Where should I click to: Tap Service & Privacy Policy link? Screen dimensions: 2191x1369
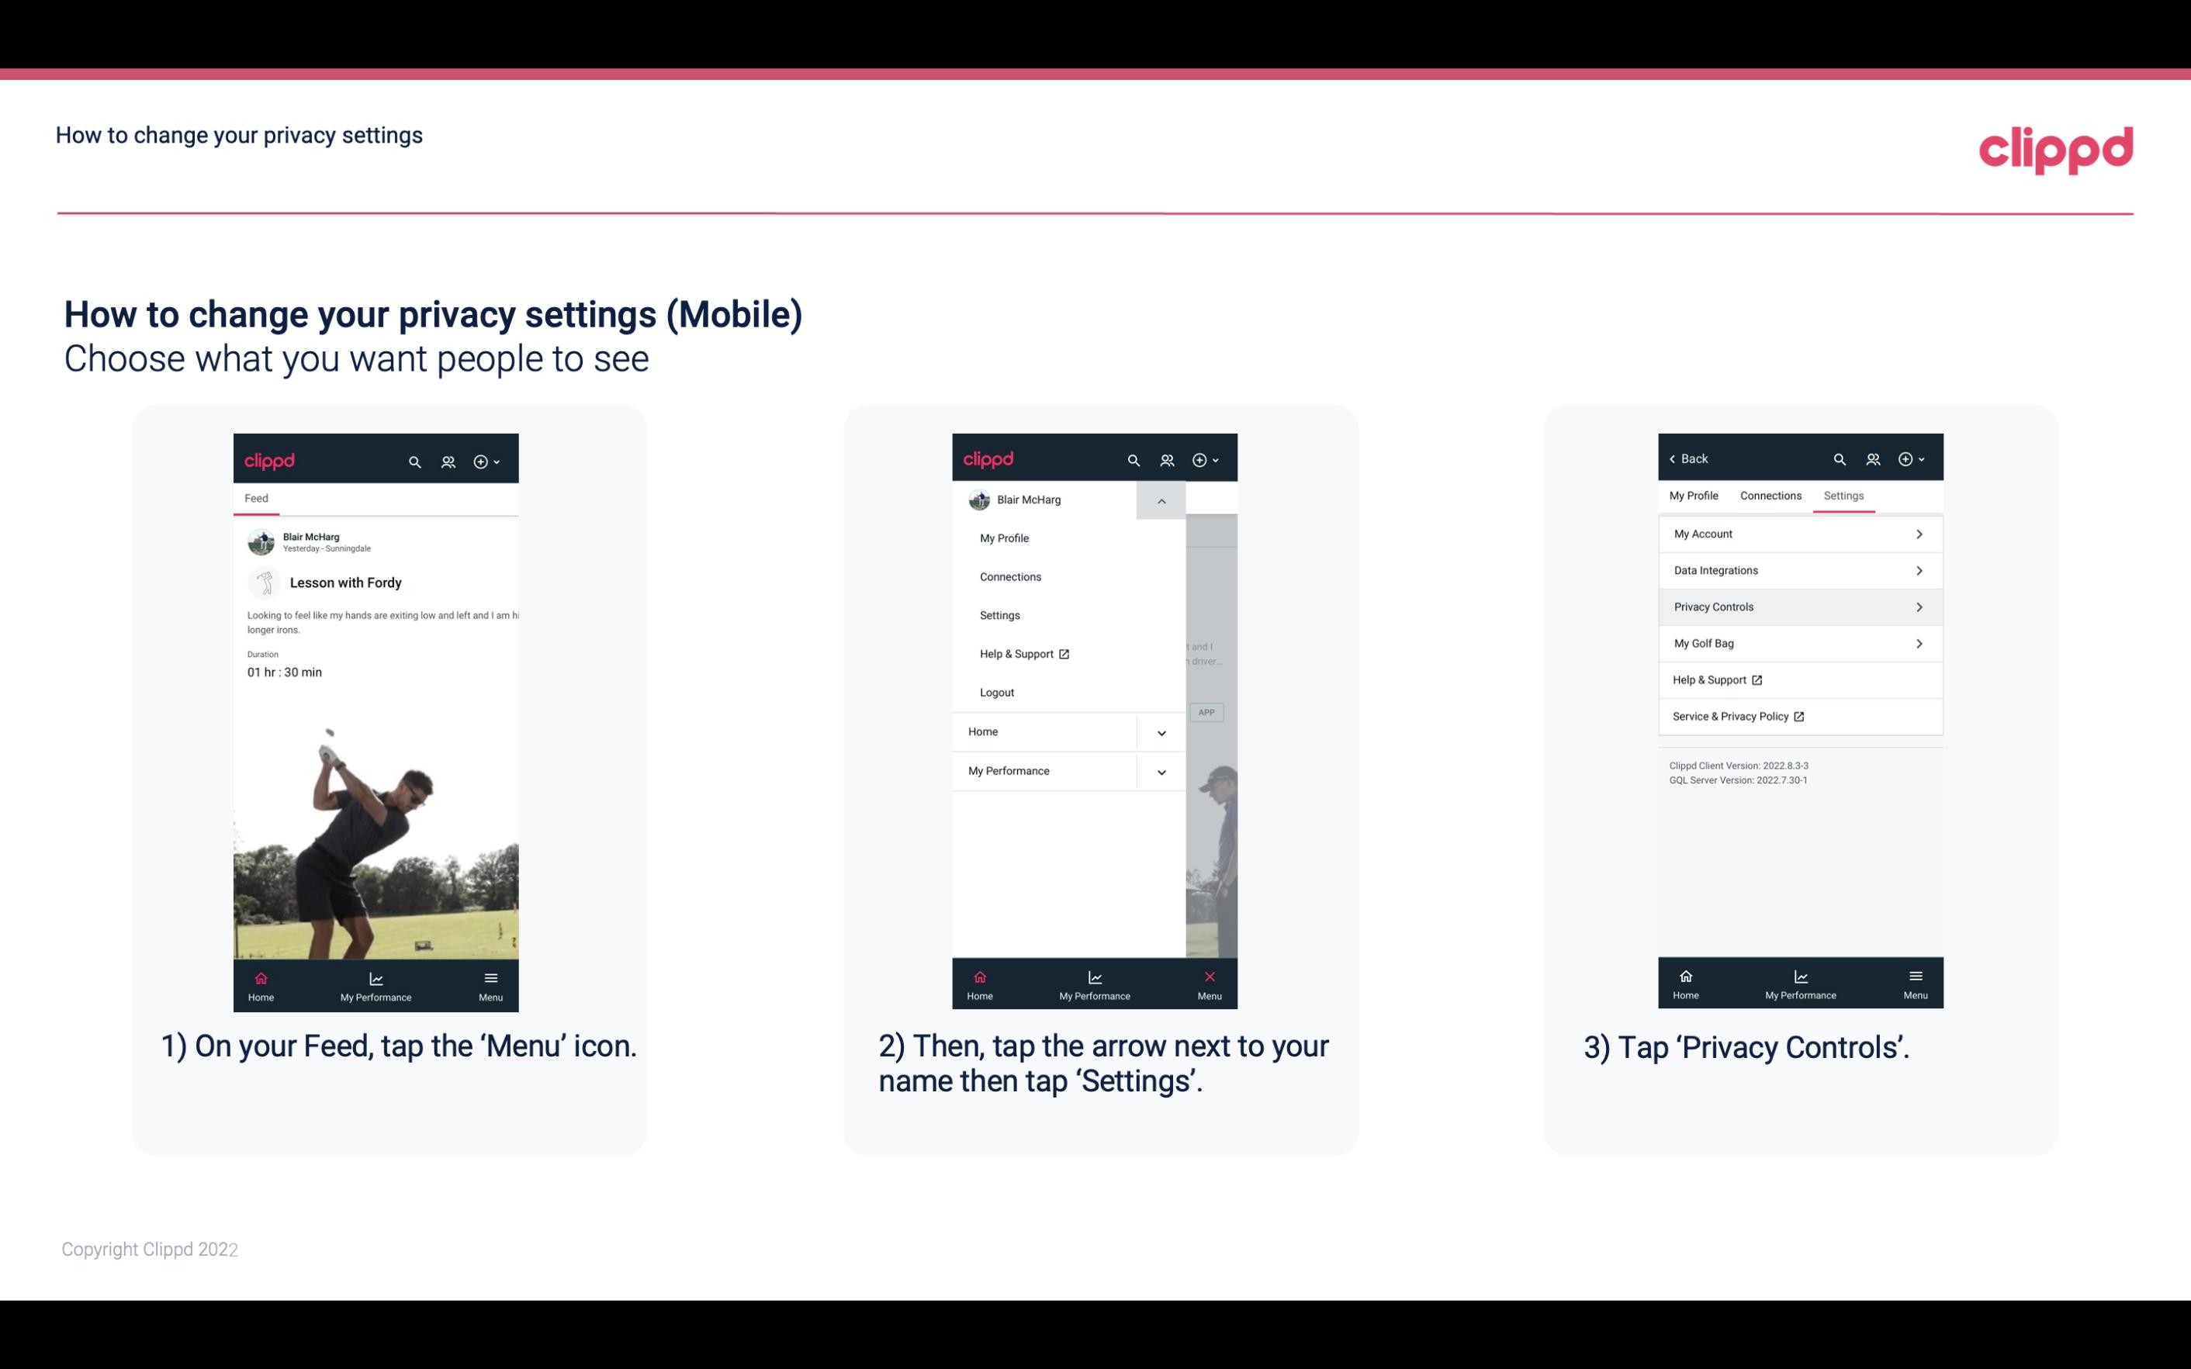pos(1738,716)
